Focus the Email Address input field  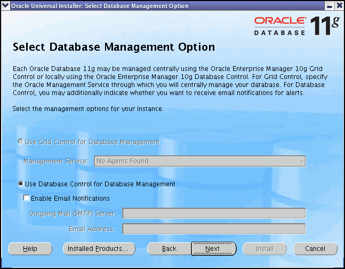point(214,229)
